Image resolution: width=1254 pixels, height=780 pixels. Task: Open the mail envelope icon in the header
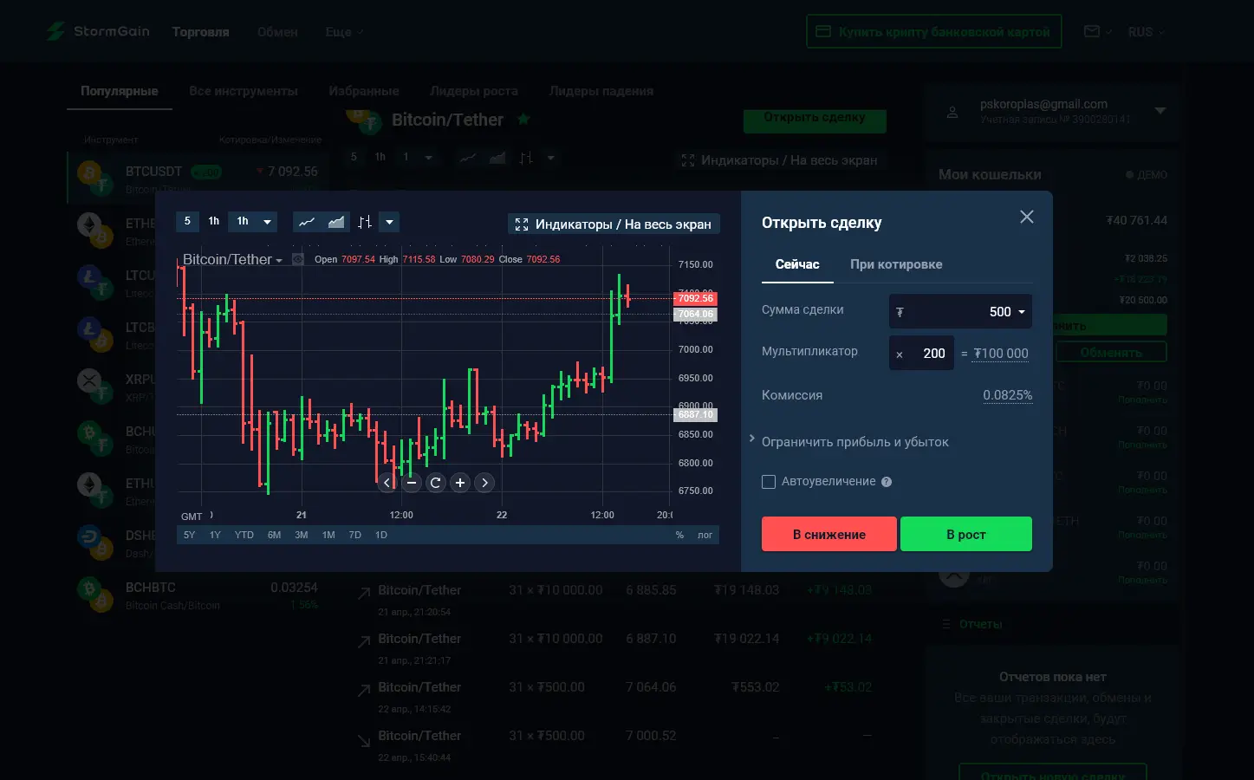(x=1092, y=31)
